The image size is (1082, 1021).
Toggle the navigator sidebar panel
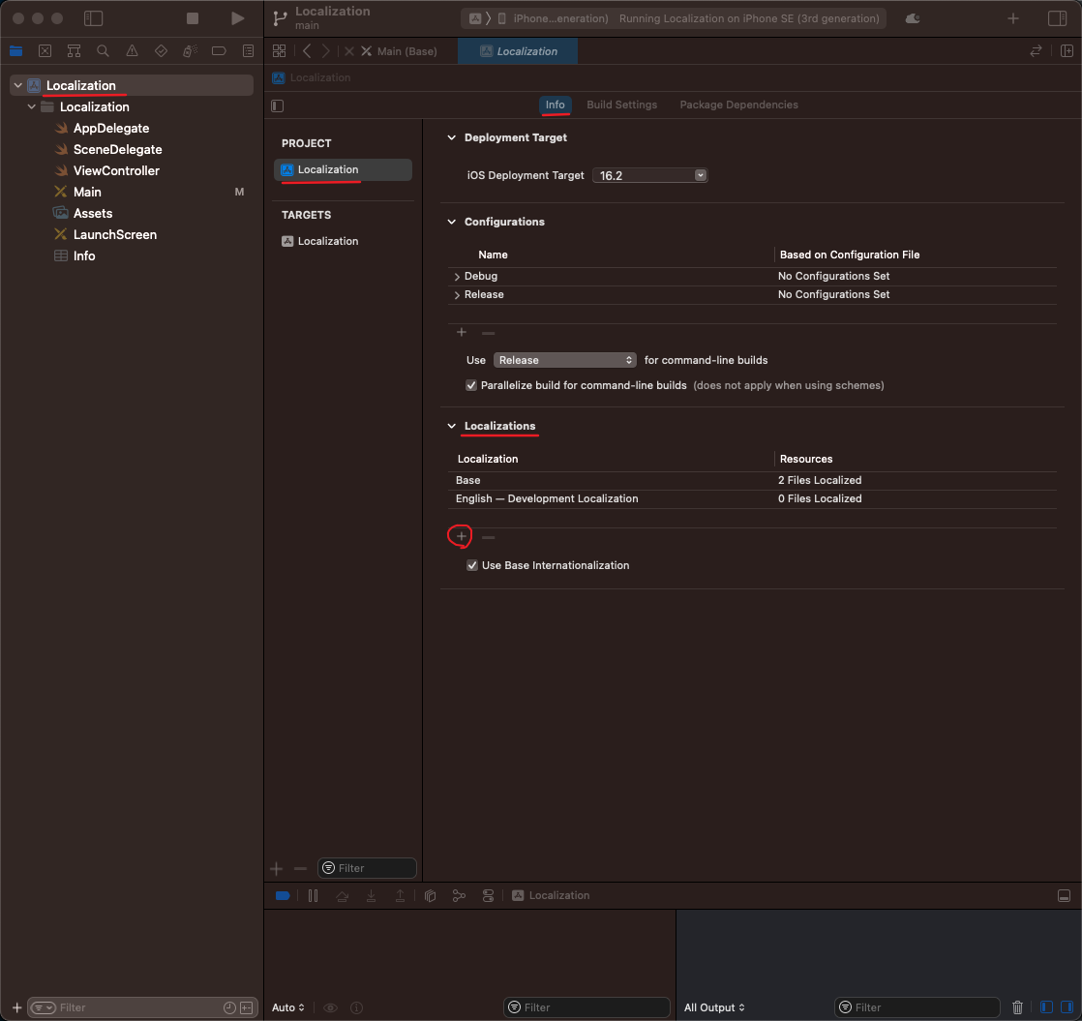(93, 18)
